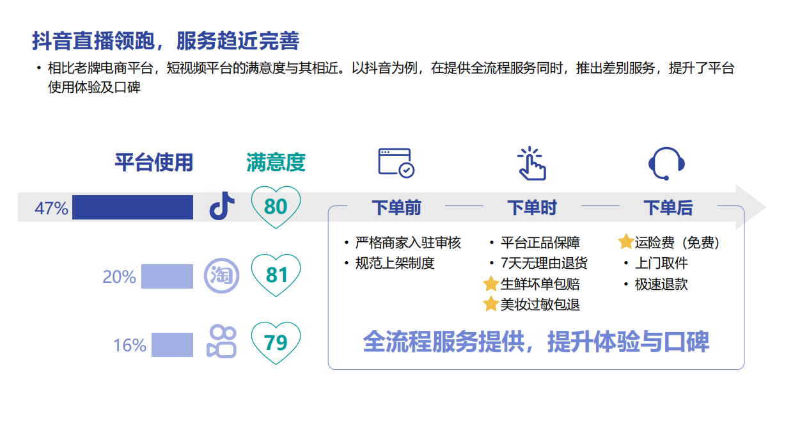793x446 pixels.
Task: Select the Taobao logo icon
Action: [221, 275]
